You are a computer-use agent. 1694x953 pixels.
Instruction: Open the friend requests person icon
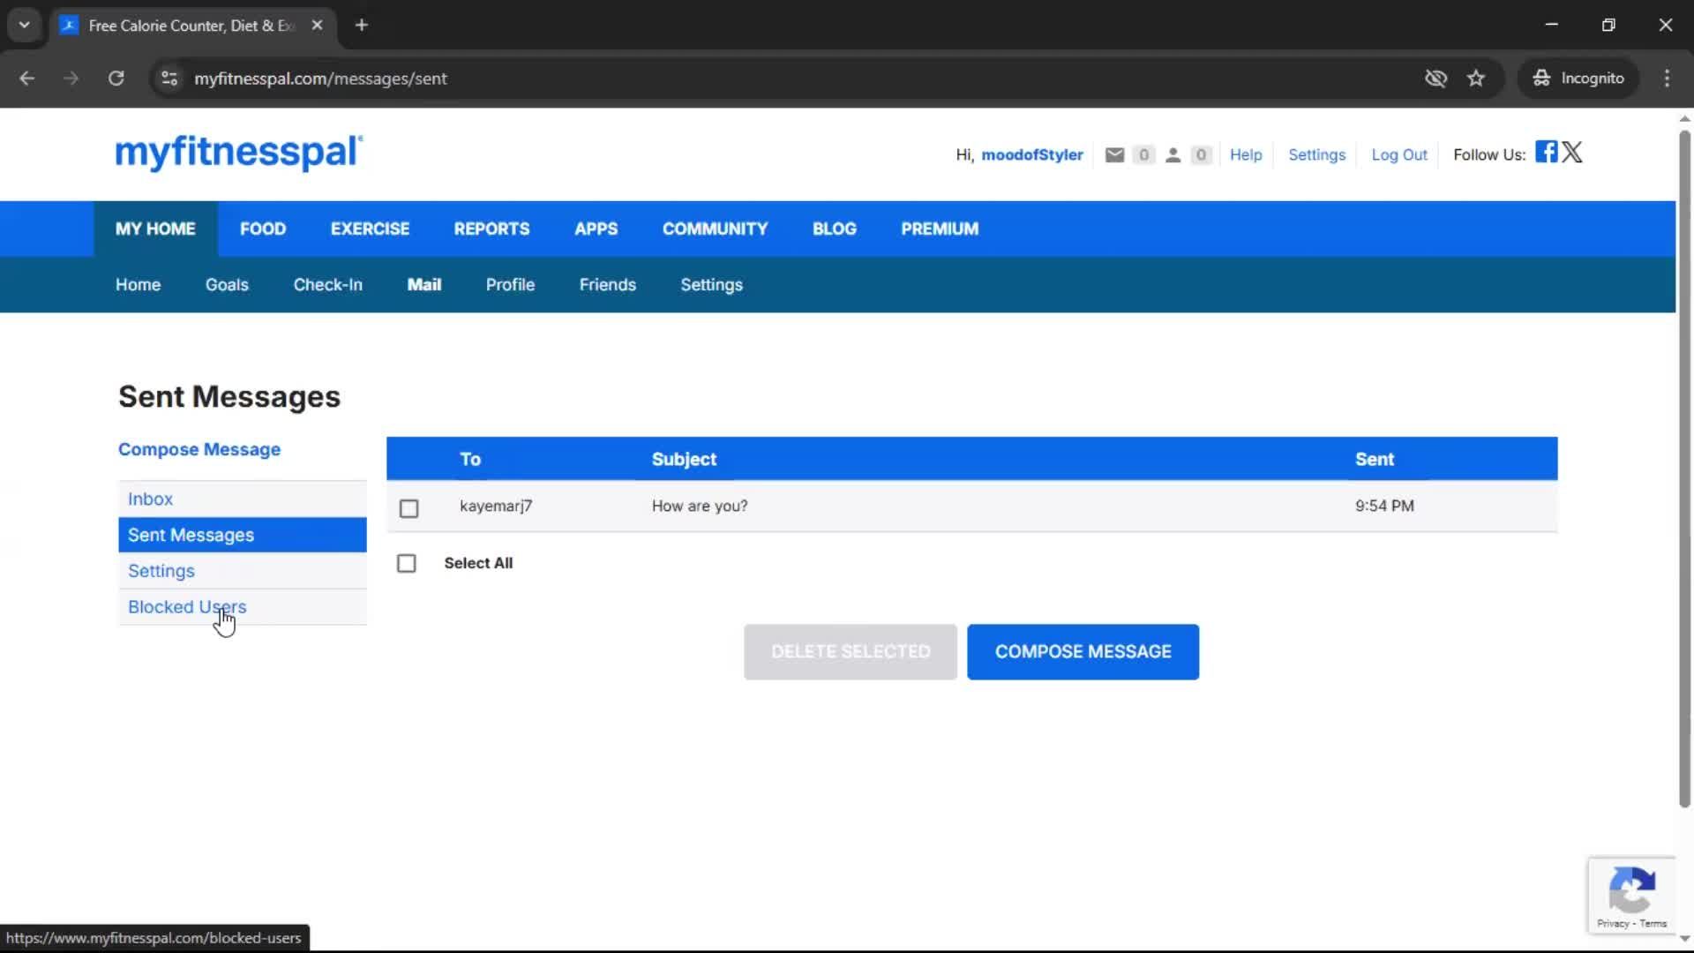[1173, 155]
